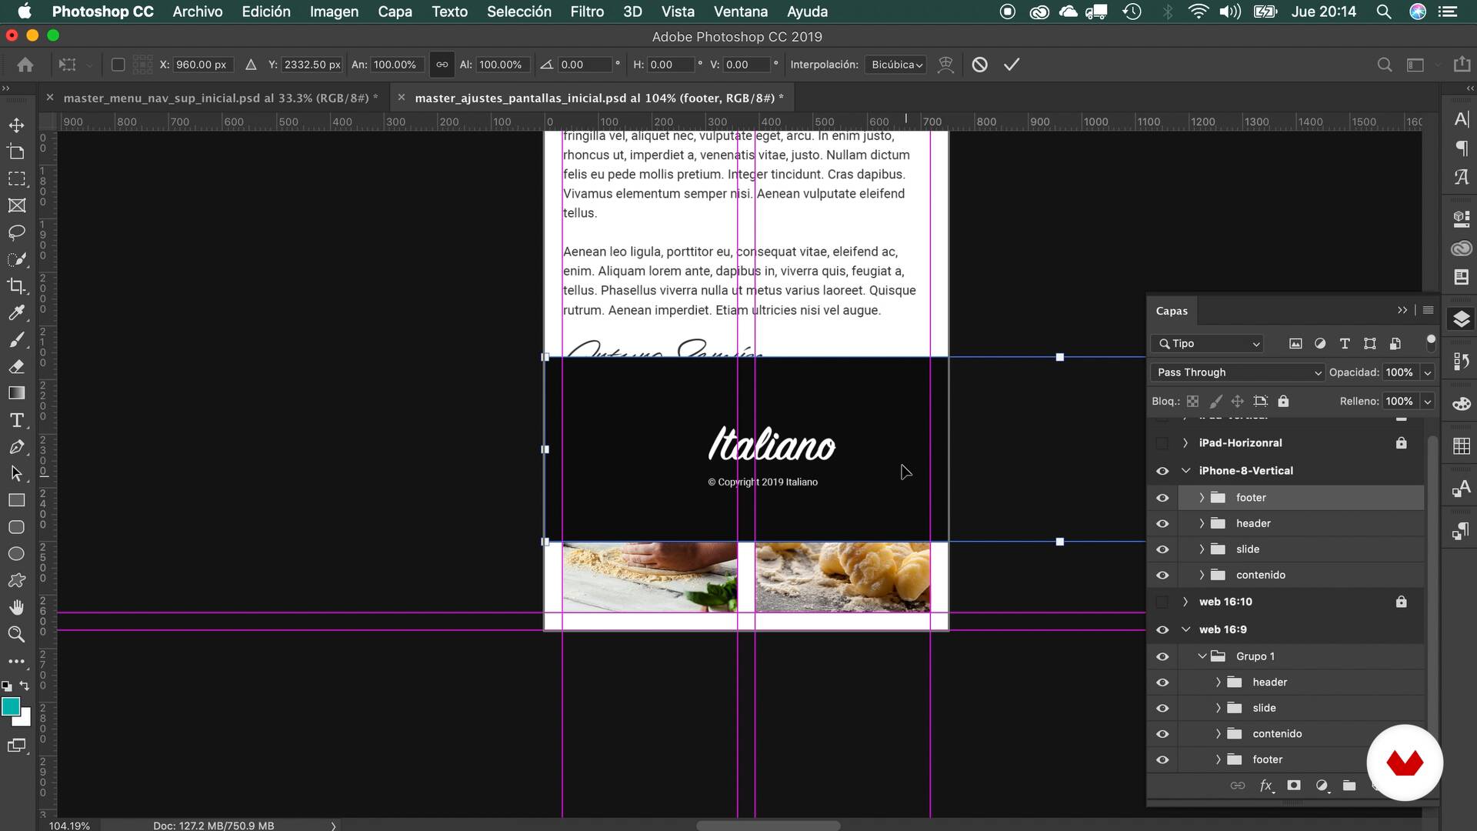Open the Pass Through blend mode dropdown
The height and width of the screenshot is (831, 1477).
pos(1237,372)
